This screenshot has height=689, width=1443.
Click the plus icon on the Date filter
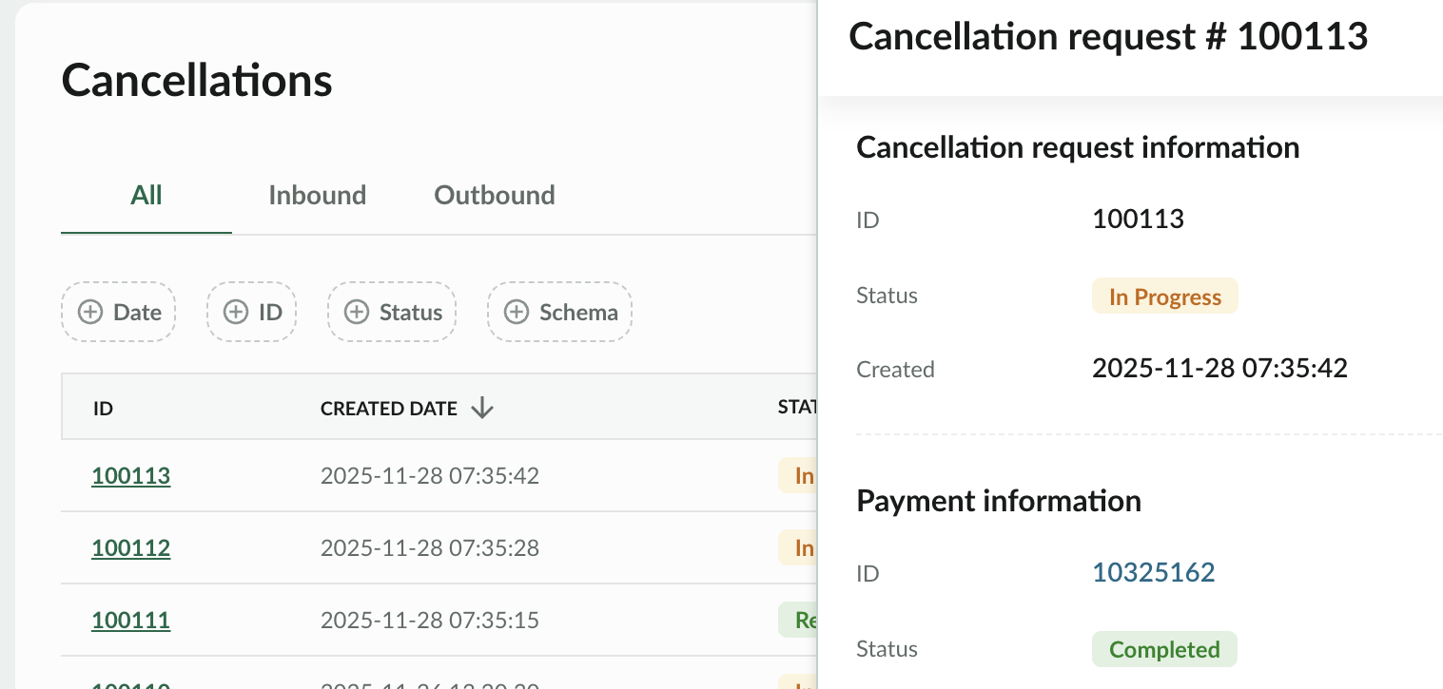pos(89,312)
